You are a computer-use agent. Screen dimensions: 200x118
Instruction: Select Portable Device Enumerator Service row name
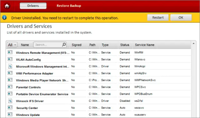pos(42,94)
